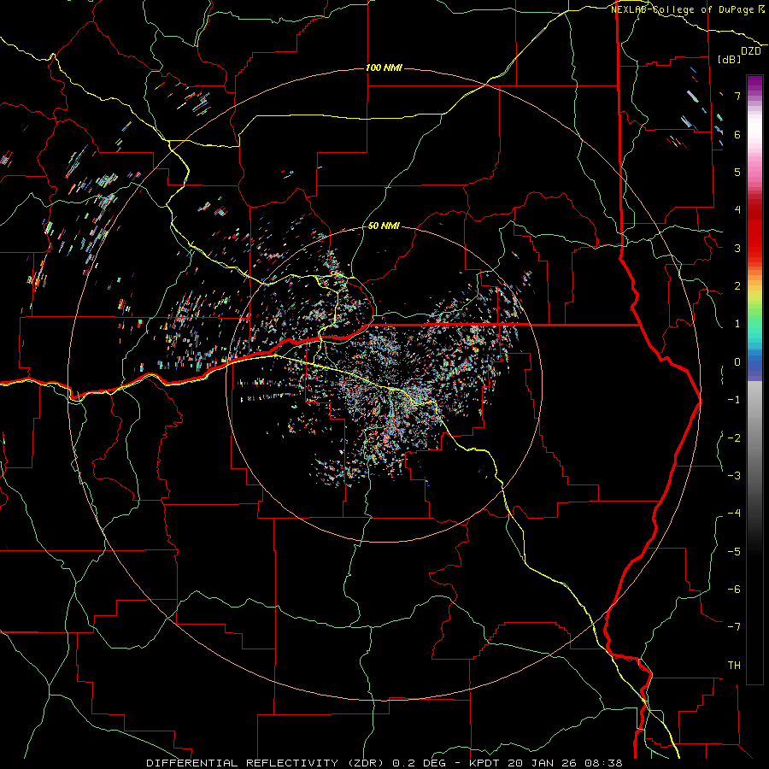This screenshot has width=769, height=769.
Task: Click the 50 NMI range ring label
Action: pos(384,226)
